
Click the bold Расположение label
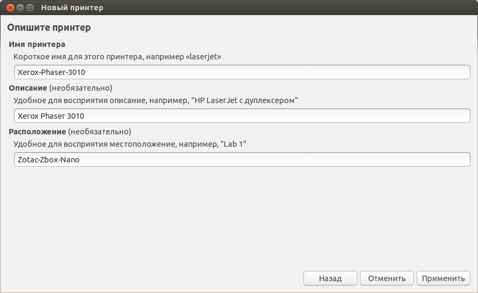click(x=37, y=131)
